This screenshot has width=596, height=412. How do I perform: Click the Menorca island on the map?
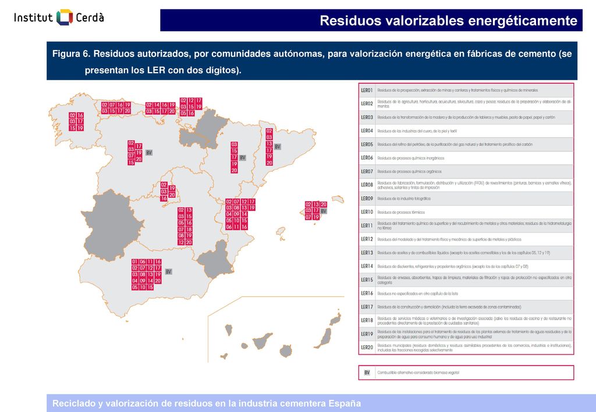click(338, 199)
